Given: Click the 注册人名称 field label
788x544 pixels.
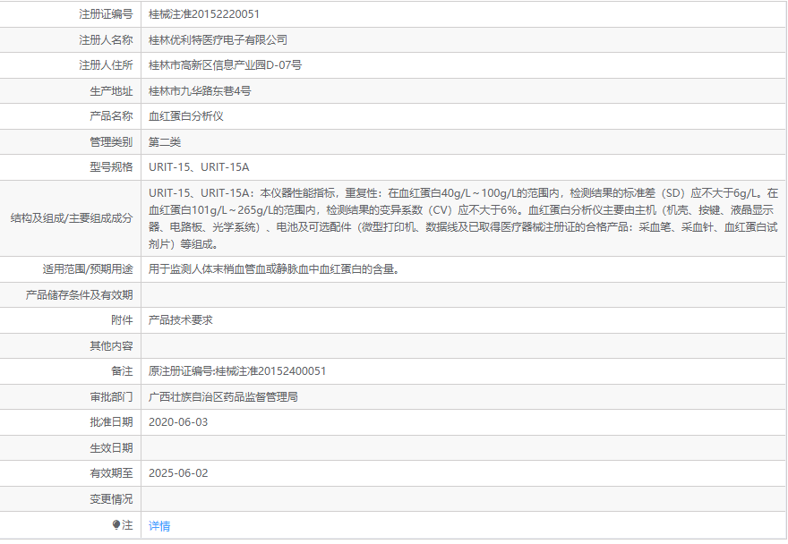Looking at the screenshot, I should 106,39.
